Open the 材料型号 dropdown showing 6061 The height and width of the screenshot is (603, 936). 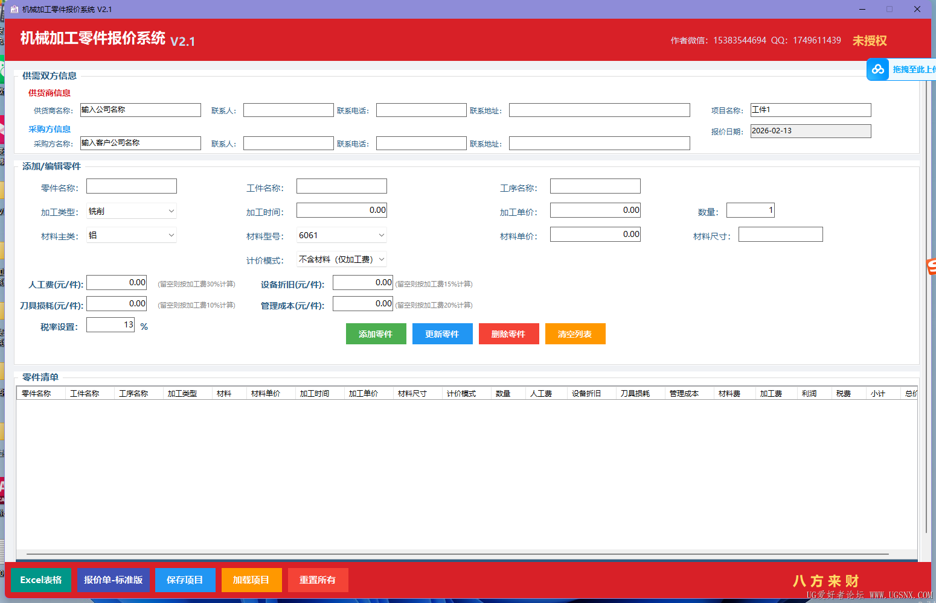click(341, 235)
